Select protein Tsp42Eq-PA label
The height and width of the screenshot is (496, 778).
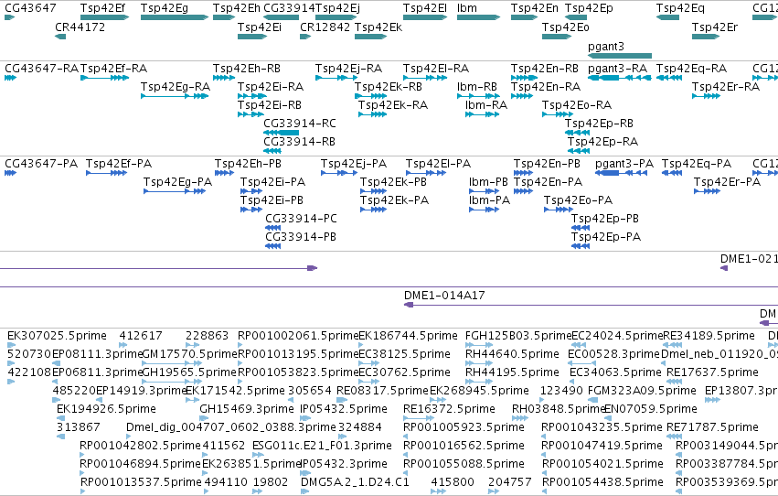click(697, 163)
